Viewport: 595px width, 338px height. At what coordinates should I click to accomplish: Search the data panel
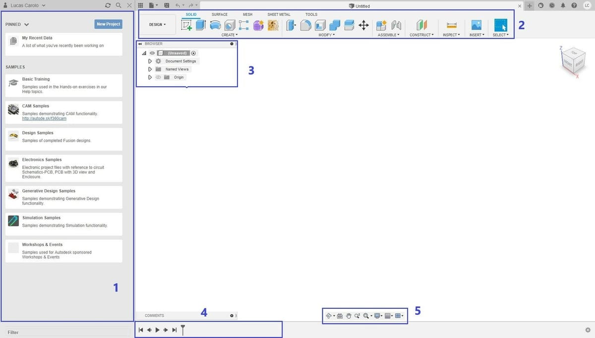pyautogui.click(x=119, y=5)
